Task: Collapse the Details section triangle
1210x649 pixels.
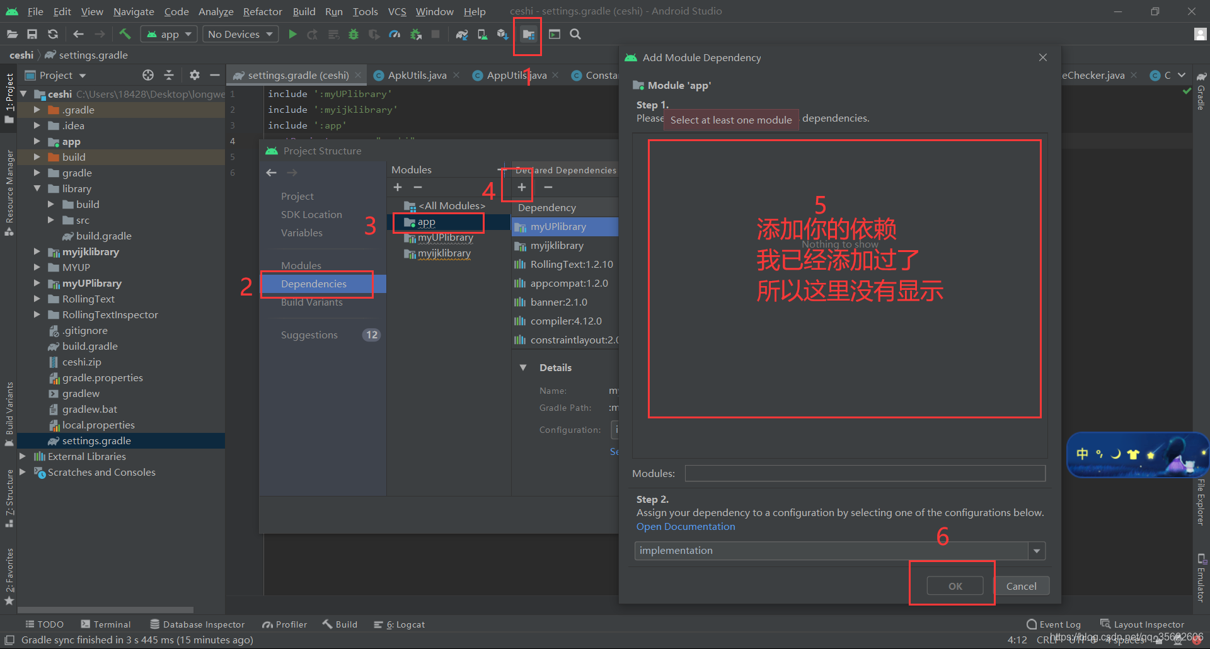Action: click(x=523, y=367)
